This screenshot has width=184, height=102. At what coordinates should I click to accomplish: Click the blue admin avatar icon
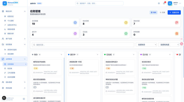click(x=170, y=3)
